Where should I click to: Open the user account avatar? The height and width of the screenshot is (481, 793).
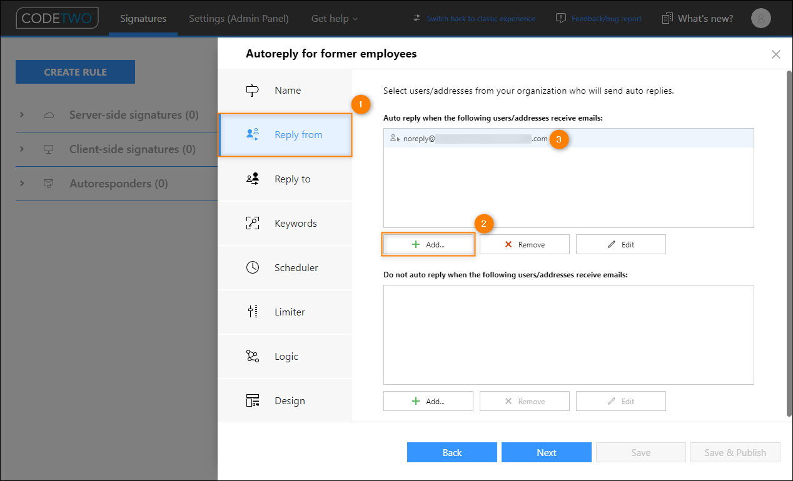coord(761,19)
